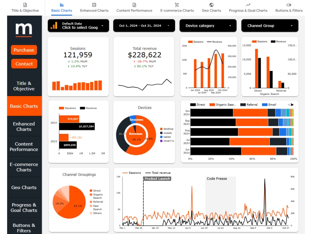This screenshot has width=312, height=234.
Task: Click the Sessions scorecard value 121,959
Action: pyautogui.click(x=78, y=55)
